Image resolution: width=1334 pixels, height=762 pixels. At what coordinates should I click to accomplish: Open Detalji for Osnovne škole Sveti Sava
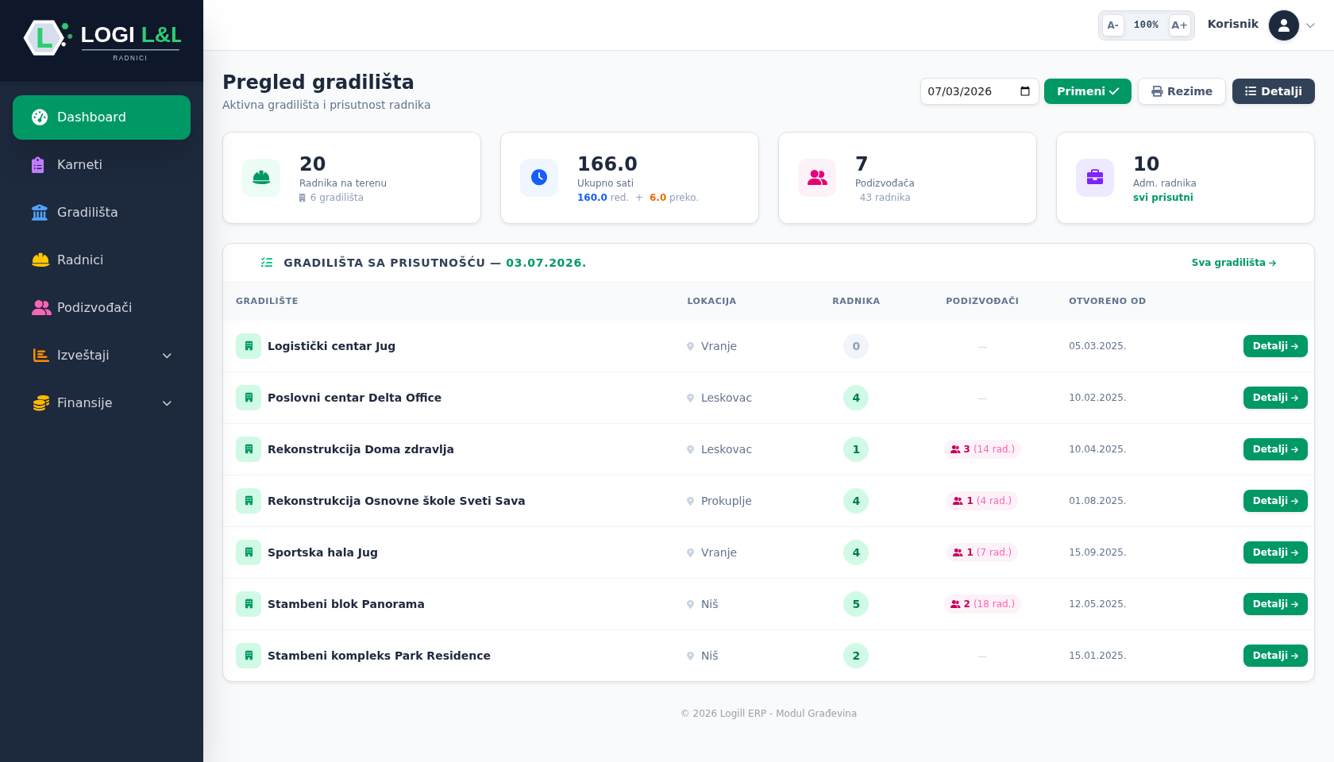(x=1275, y=501)
